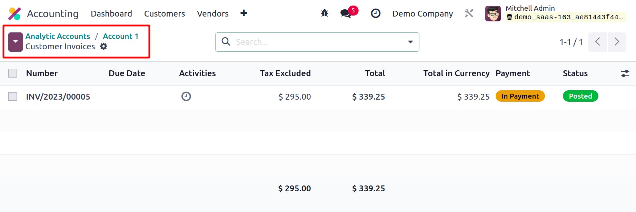Select the INV/2023/00005 row checkbox
The image size is (636, 212).
pyautogui.click(x=13, y=97)
